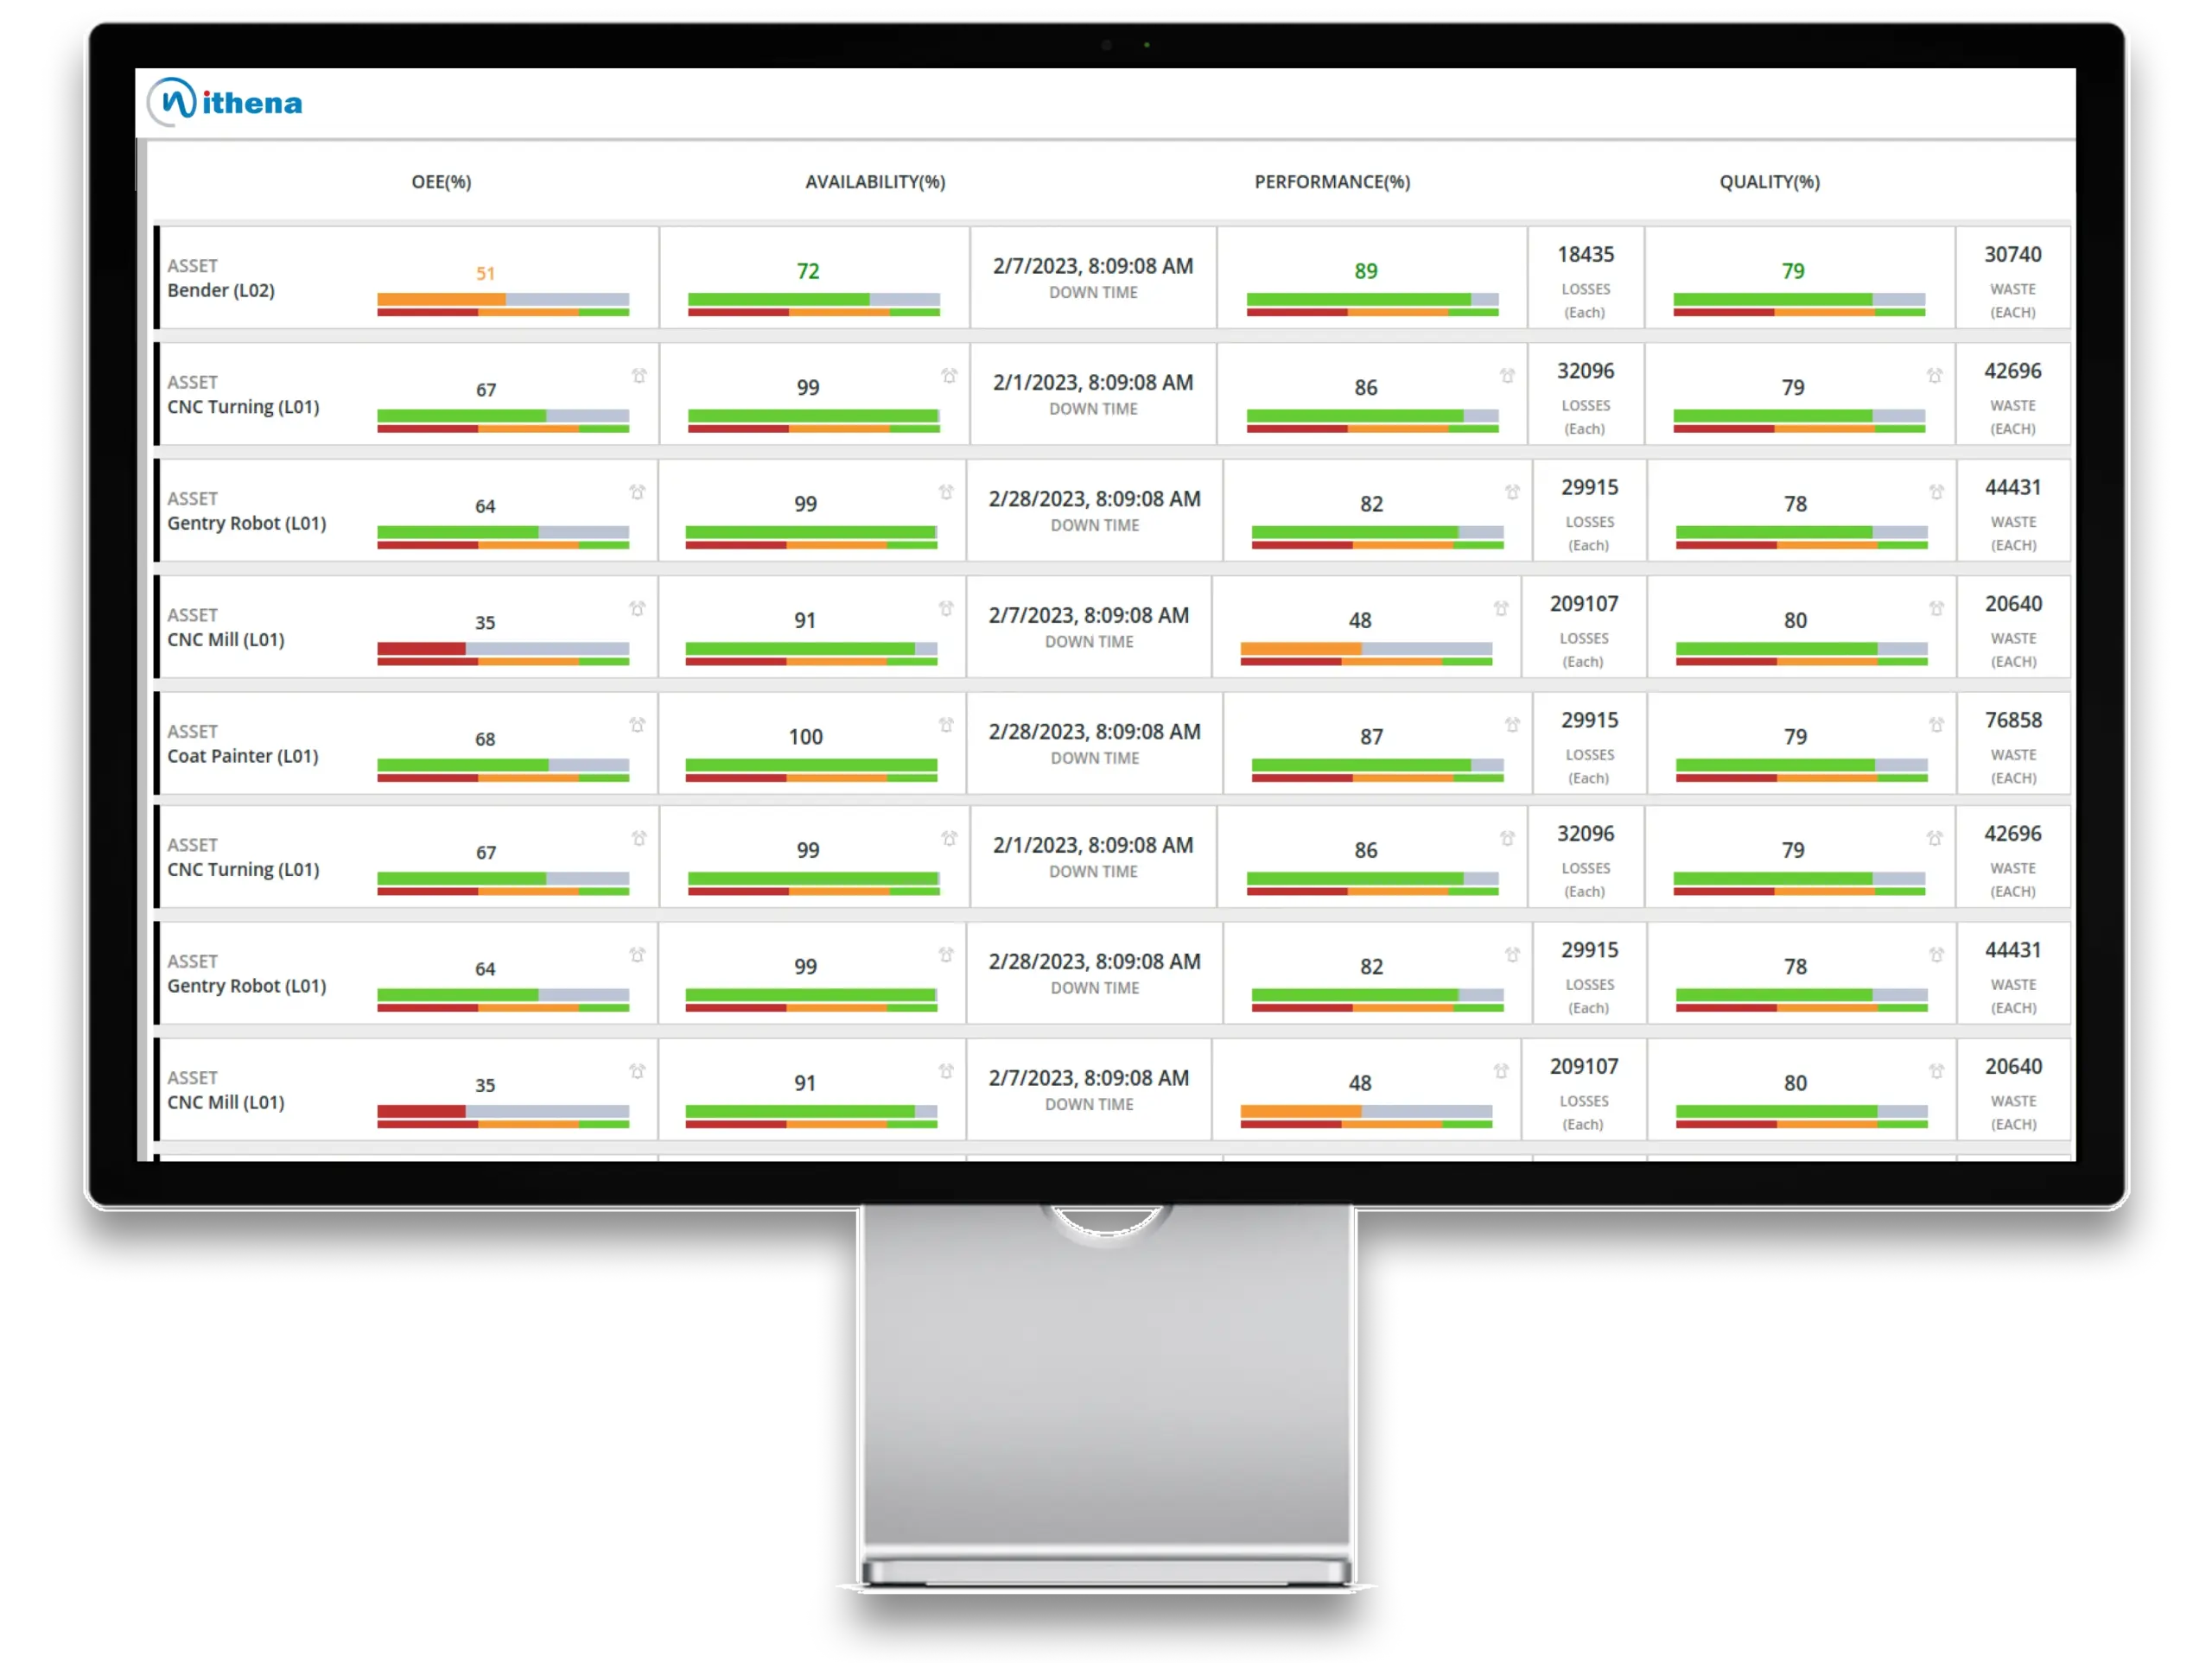The image size is (2212, 1663).
Task: Click Quality alarm bell in lower CNC Turning row
Action: pos(1934,839)
